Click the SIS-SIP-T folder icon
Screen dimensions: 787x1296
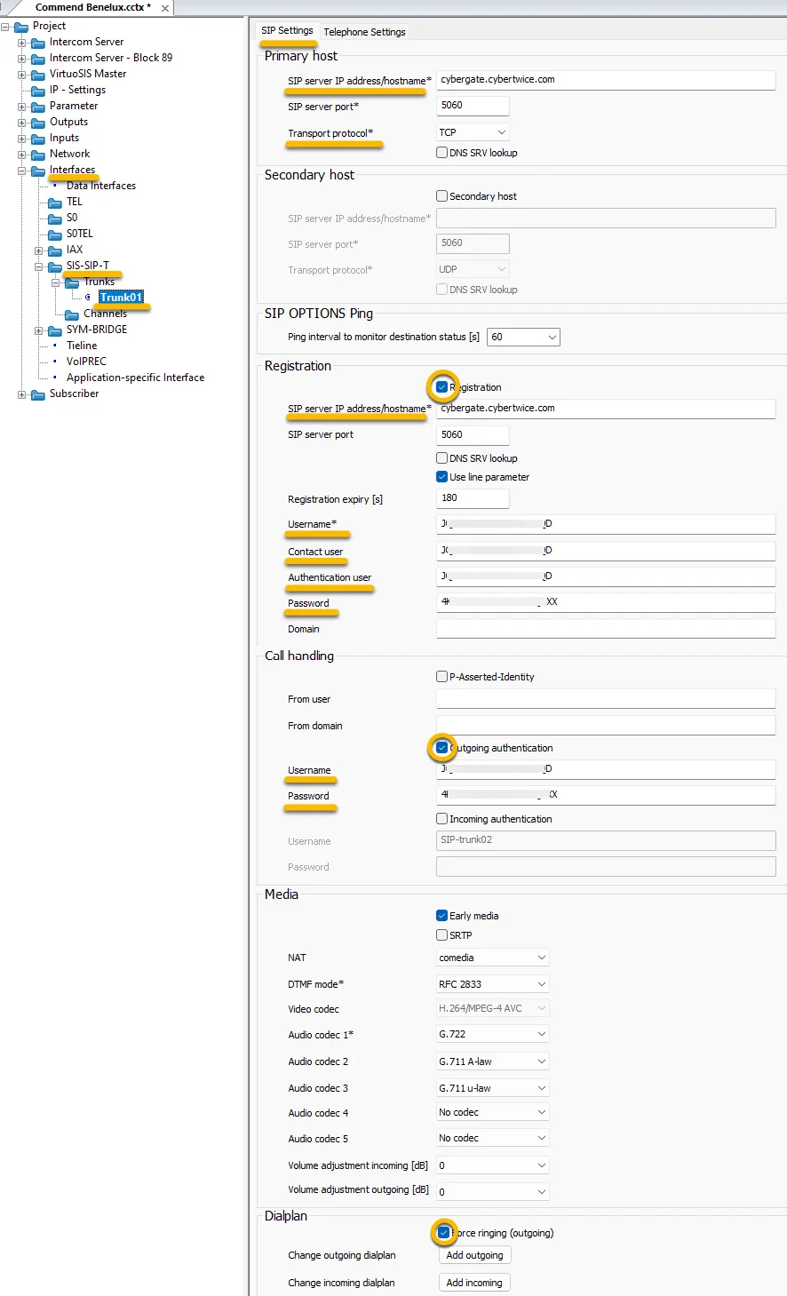(55, 266)
